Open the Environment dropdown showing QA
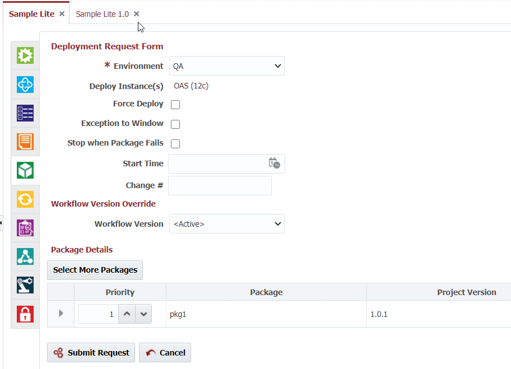511x369 pixels. 227,66
